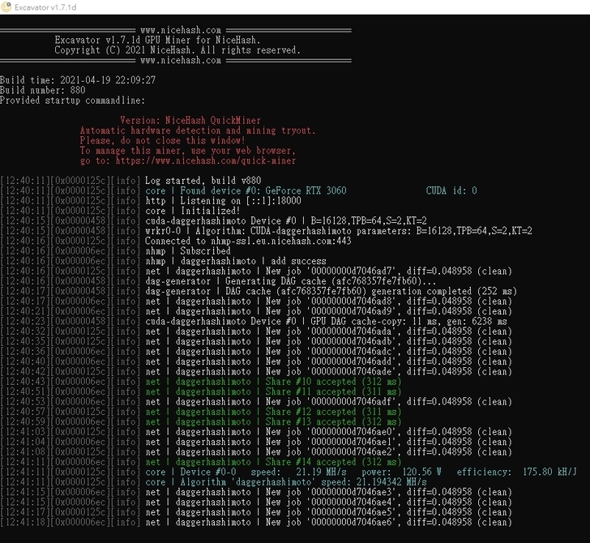Click the Copyright (C) 2021 NiceHash line
The image size is (590, 543).
pos(177,50)
